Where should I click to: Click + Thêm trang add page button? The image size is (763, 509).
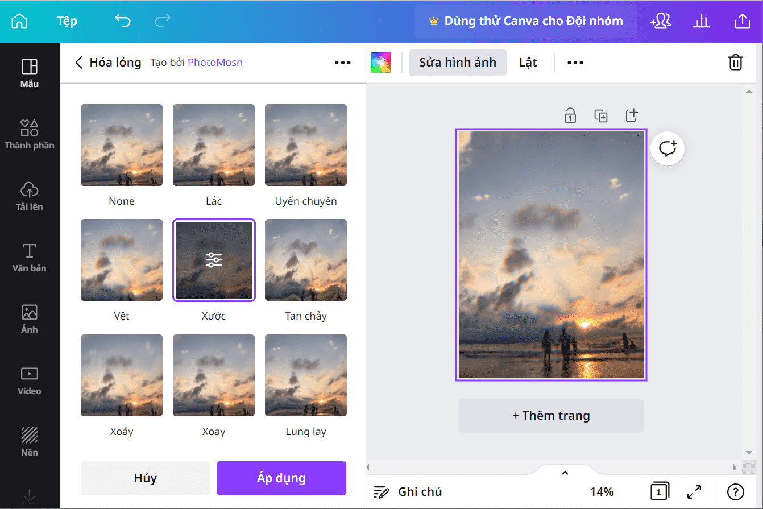click(x=551, y=416)
